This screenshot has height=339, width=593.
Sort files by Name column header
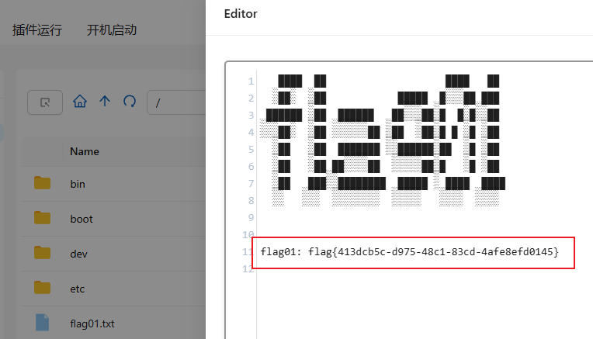85,151
